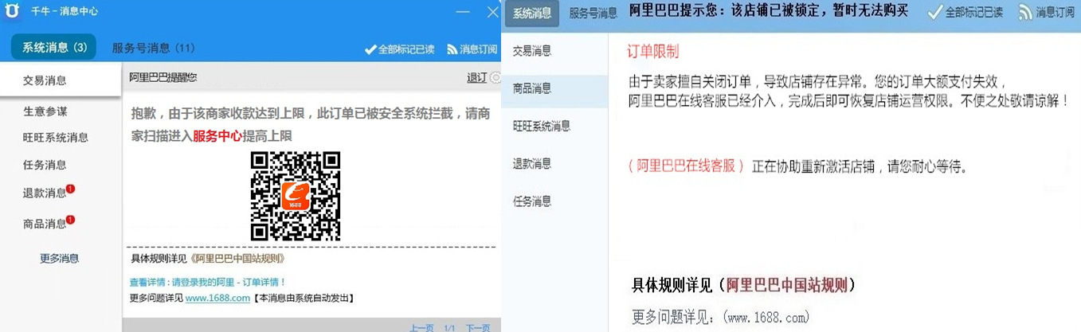Open the 服务号消息 (11) tab
This screenshot has height=332, width=1081.
(x=153, y=48)
